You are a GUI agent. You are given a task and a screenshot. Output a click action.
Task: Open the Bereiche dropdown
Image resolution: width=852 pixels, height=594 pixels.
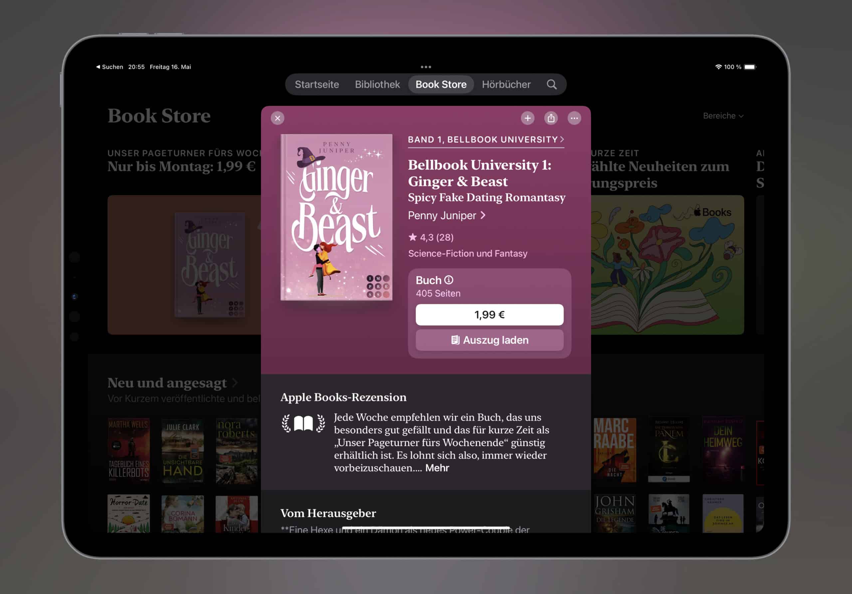coord(723,116)
